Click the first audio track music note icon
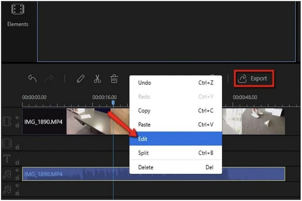Viewport: 302px width, 201px height. (7, 174)
